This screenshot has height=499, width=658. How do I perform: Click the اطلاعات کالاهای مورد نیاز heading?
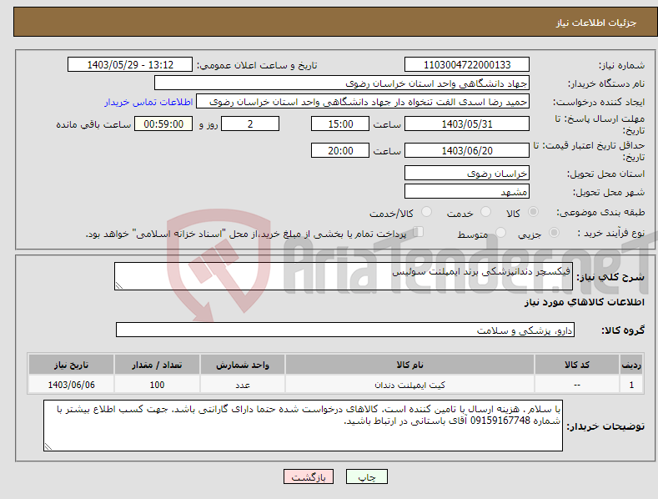tap(584, 302)
